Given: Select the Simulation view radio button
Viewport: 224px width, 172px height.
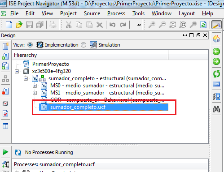Looking at the screenshot, I should [x=83, y=45].
